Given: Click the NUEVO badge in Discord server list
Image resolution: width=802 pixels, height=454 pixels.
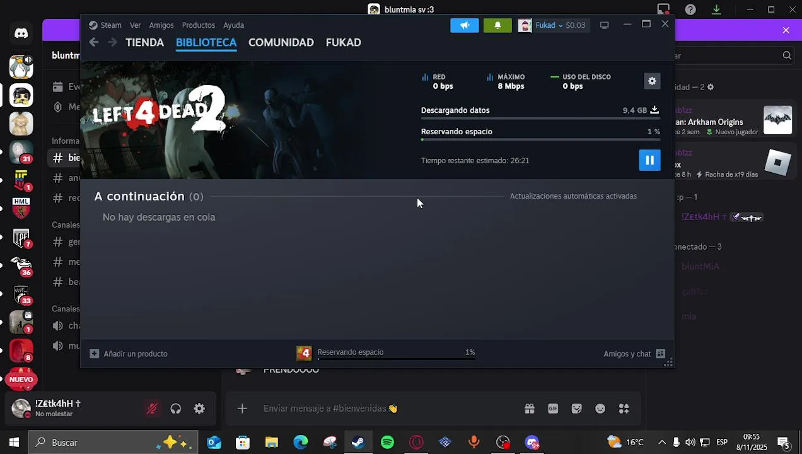Looking at the screenshot, I should [x=21, y=380].
